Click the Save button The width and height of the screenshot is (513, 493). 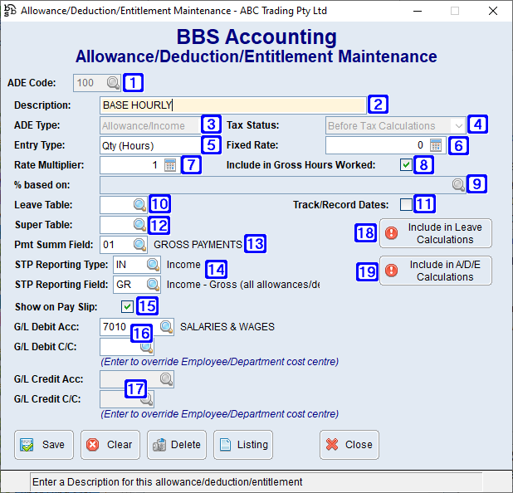(x=44, y=445)
